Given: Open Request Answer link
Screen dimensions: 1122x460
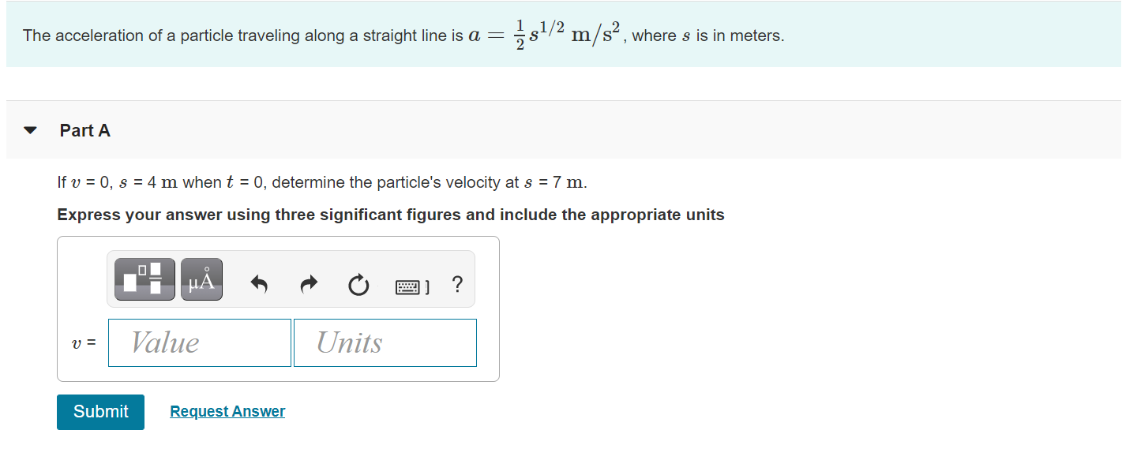Looking at the screenshot, I should (x=227, y=411).
